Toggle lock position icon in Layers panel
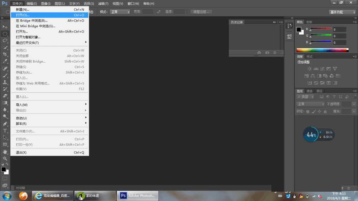The width and height of the screenshot is (358, 201). tap(319, 112)
